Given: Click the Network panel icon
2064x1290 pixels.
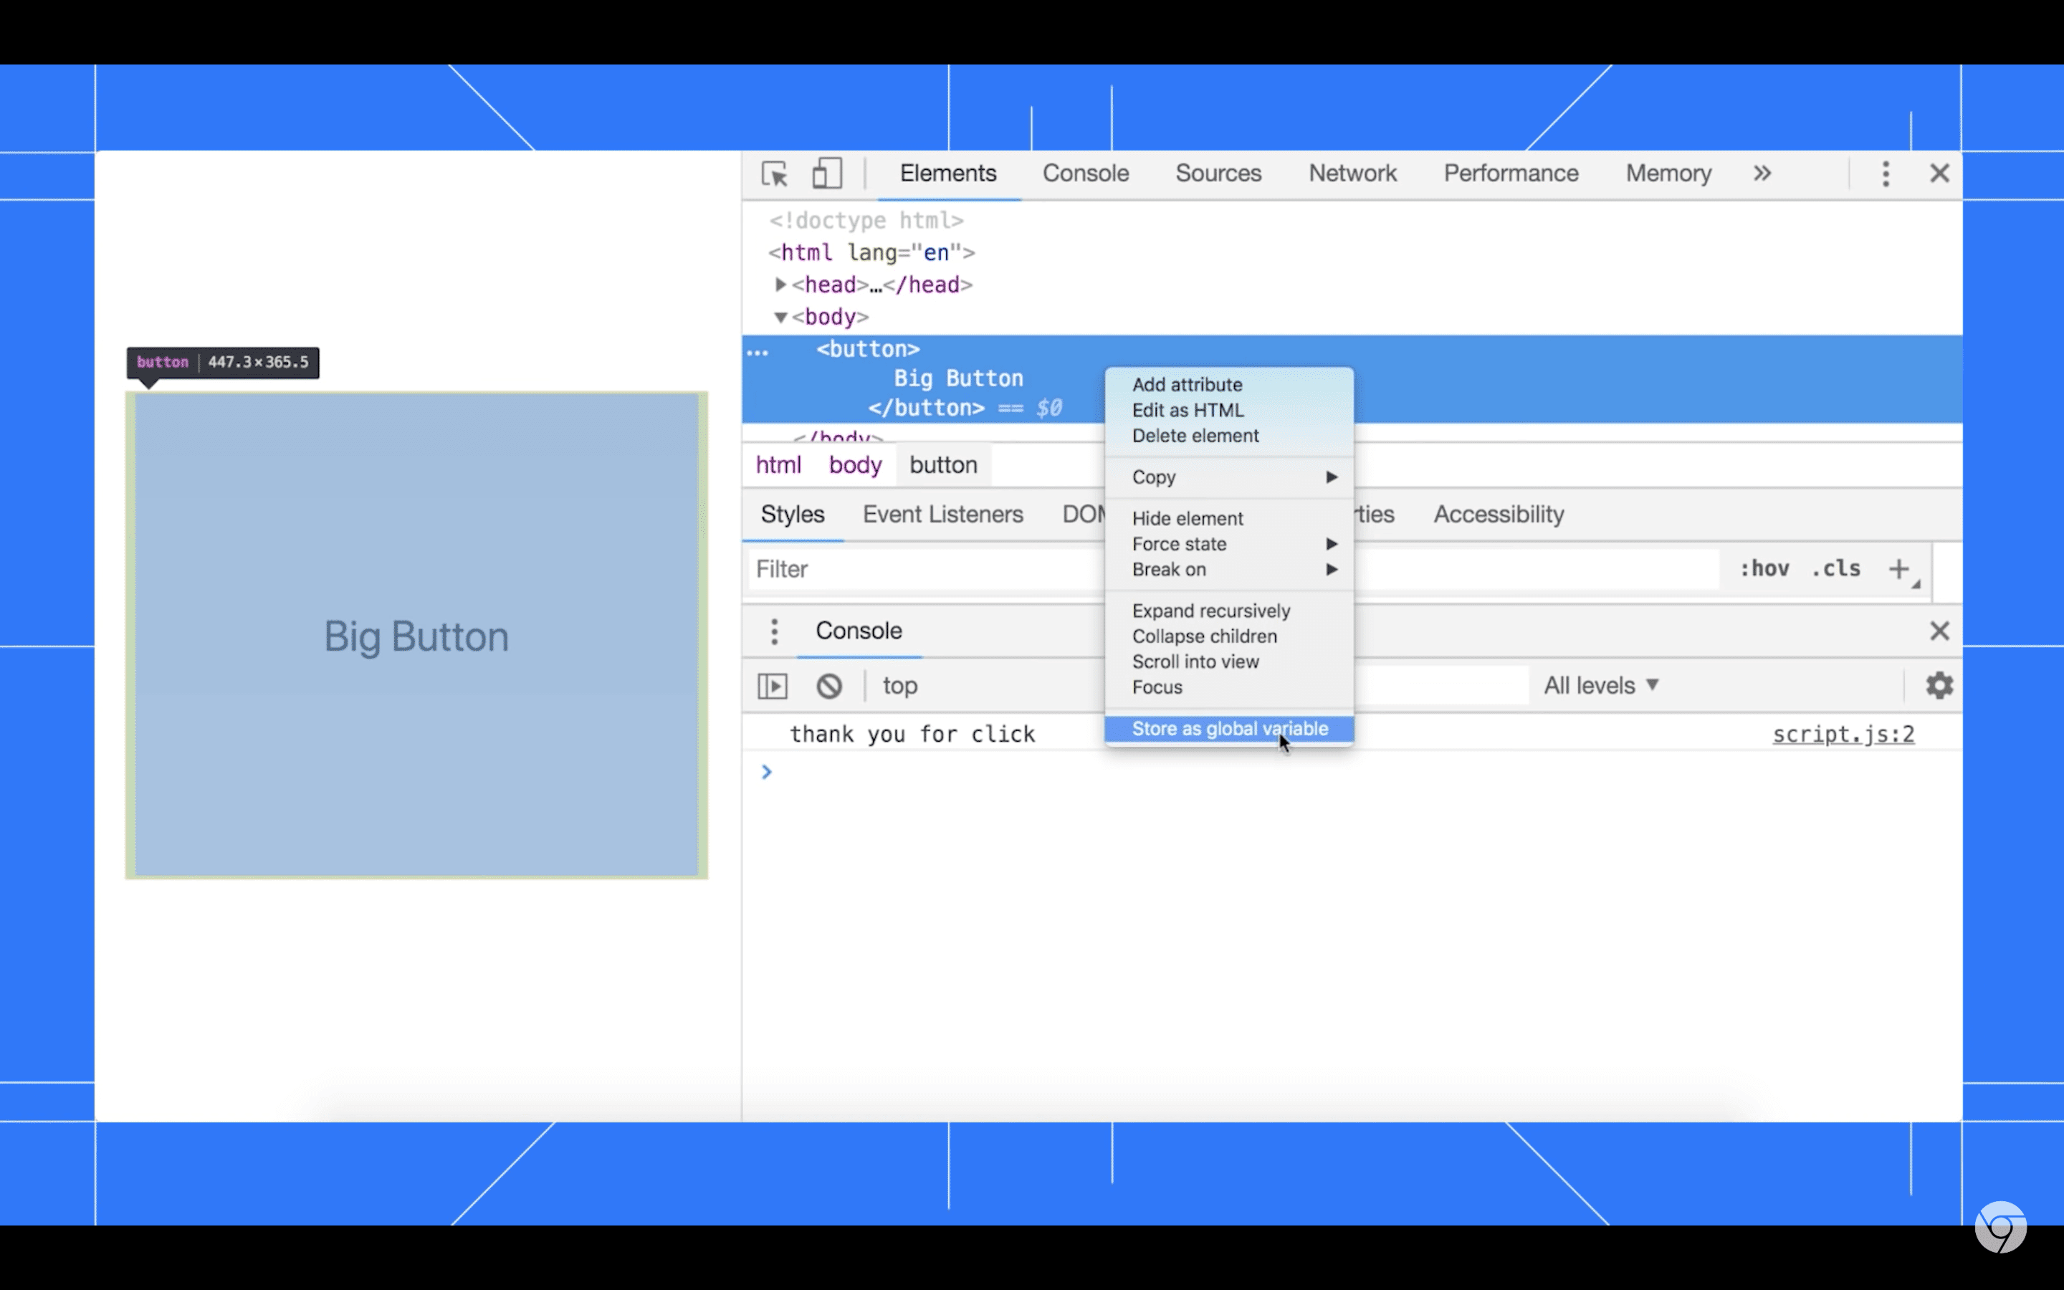Looking at the screenshot, I should 1352,173.
